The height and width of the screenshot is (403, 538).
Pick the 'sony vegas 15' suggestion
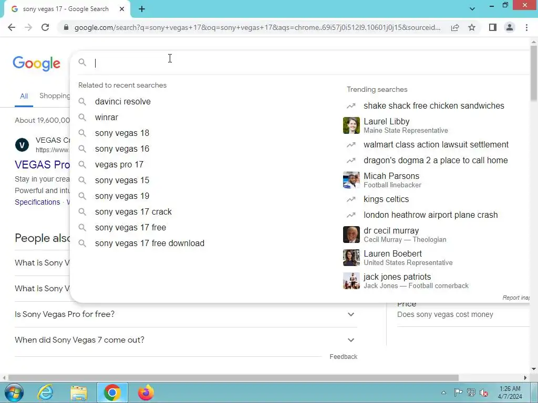coord(122,181)
